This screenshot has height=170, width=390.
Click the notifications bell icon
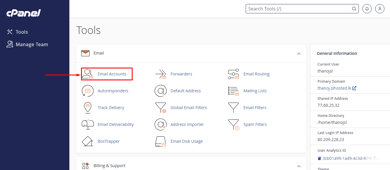(367, 9)
